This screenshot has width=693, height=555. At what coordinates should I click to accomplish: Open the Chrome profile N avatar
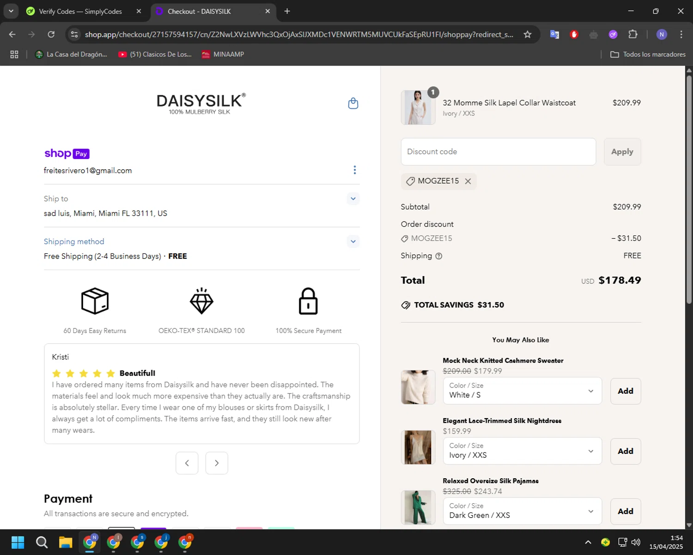662,34
